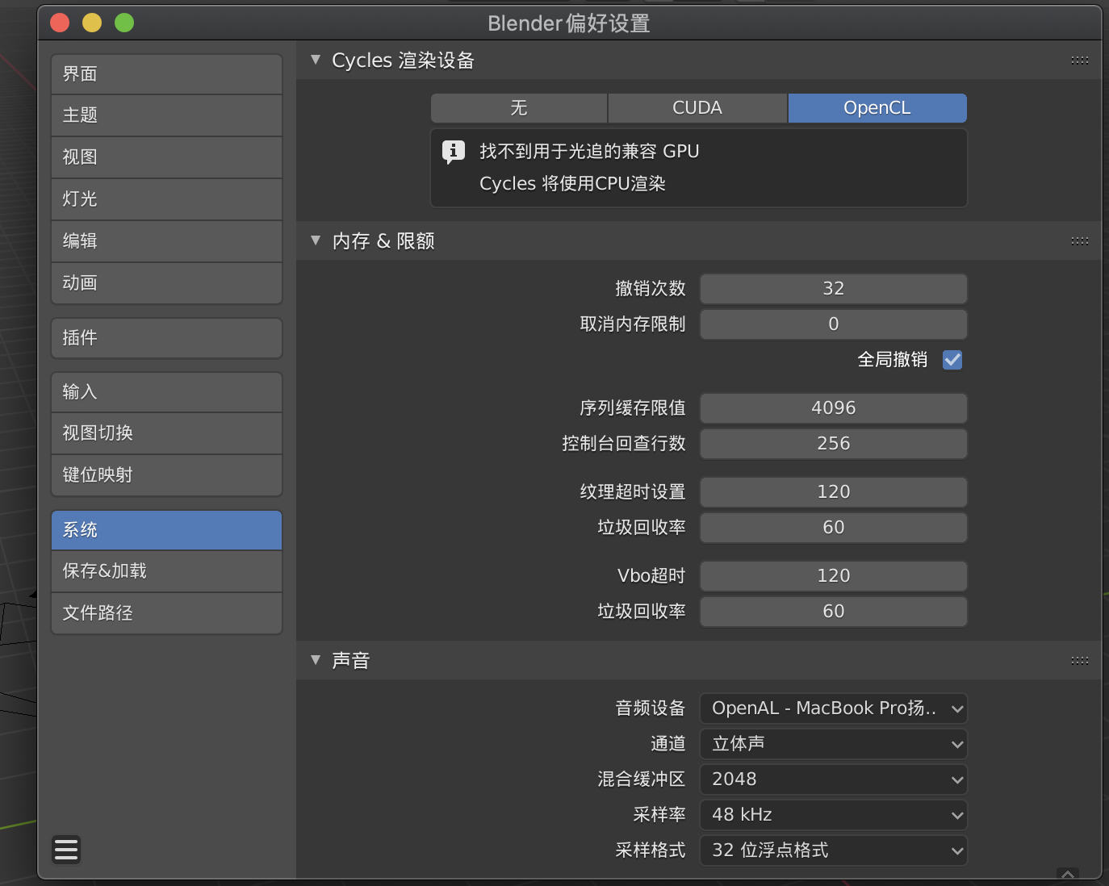Go to the 保存&加载 category
This screenshot has width=1109, height=886.
[x=166, y=571]
